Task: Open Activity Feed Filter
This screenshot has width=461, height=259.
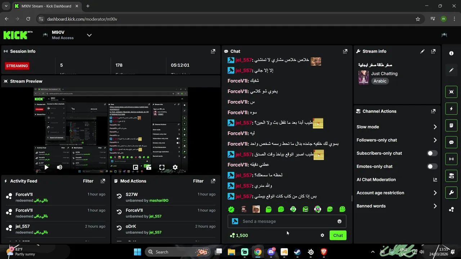Action: click(x=88, y=181)
